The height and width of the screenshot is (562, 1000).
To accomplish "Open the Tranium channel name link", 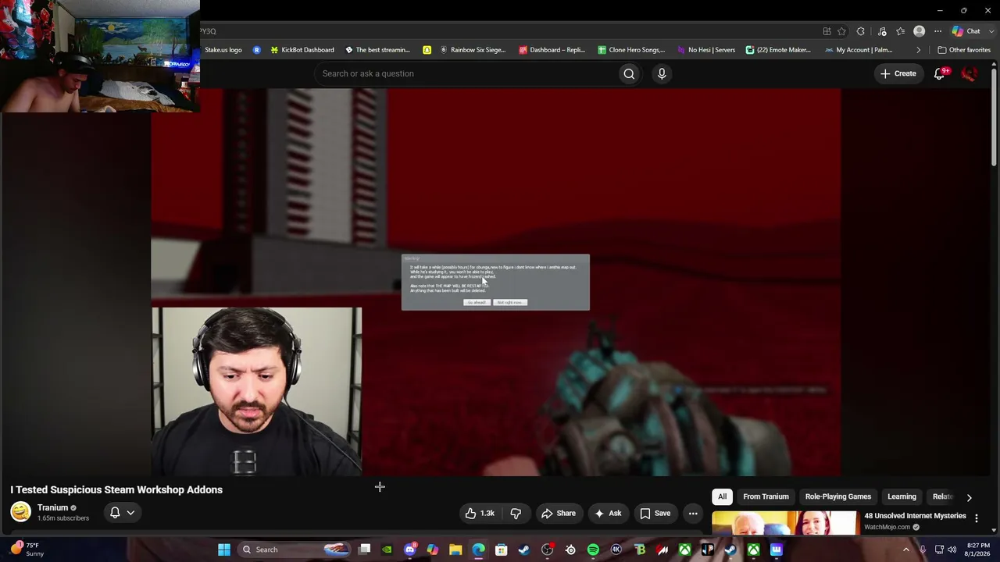I will [52, 507].
